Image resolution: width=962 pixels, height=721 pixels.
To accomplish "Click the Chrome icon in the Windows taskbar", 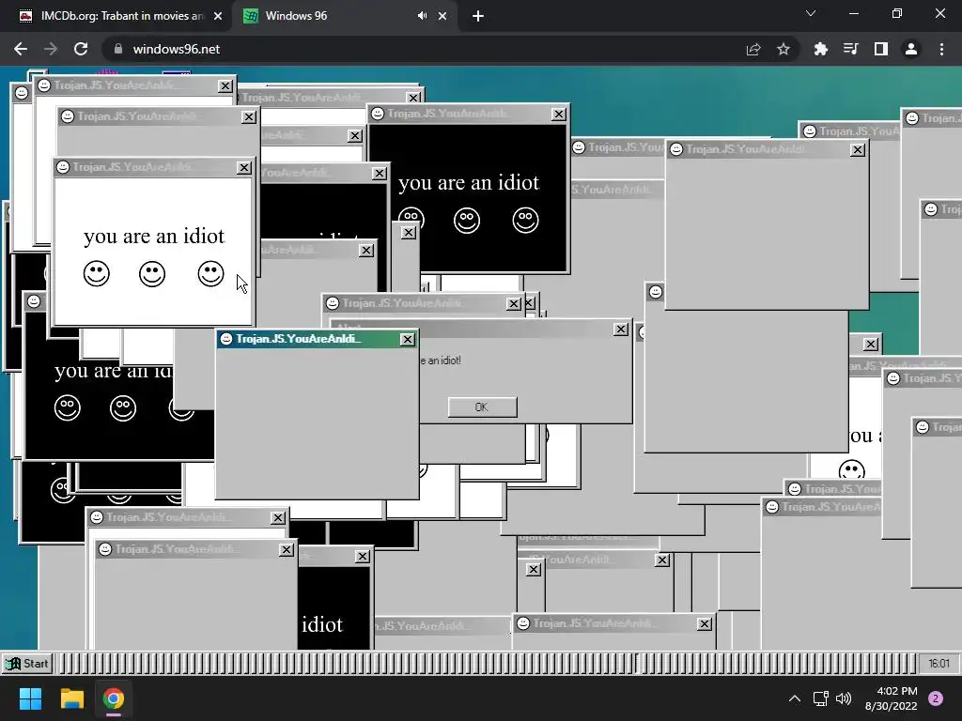I will pyautogui.click(x=114, y=698).
